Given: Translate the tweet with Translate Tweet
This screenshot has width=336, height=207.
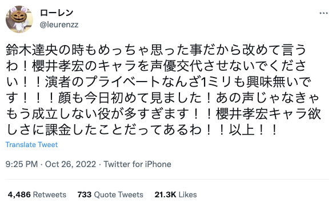Looking at the screenshot, I should [x=31, y=145].
